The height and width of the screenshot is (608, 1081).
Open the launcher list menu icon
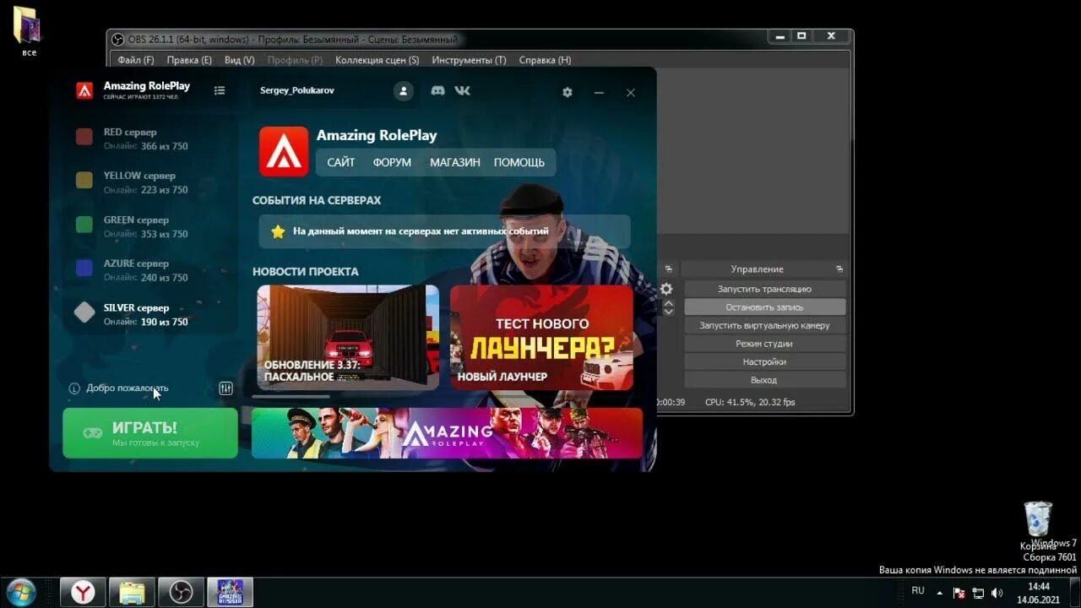tap(220, 90)
